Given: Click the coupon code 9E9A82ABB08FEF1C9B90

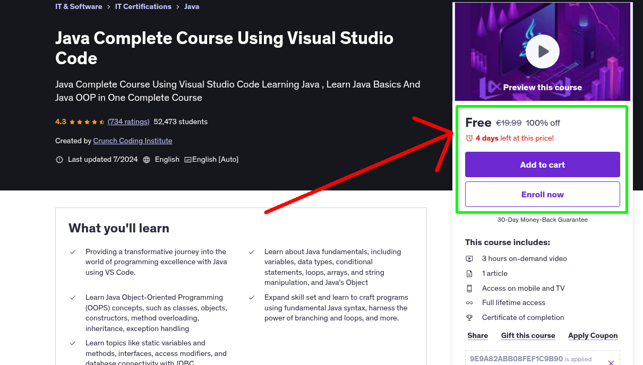Looking at the screenshot, I should tap(516, 359).
